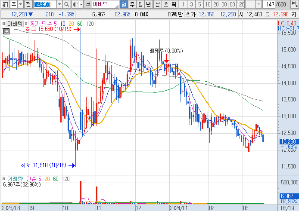Select interval 20 button
Image resolution: width=299 pixels, height=211 pixels.
tap(216, 4)
